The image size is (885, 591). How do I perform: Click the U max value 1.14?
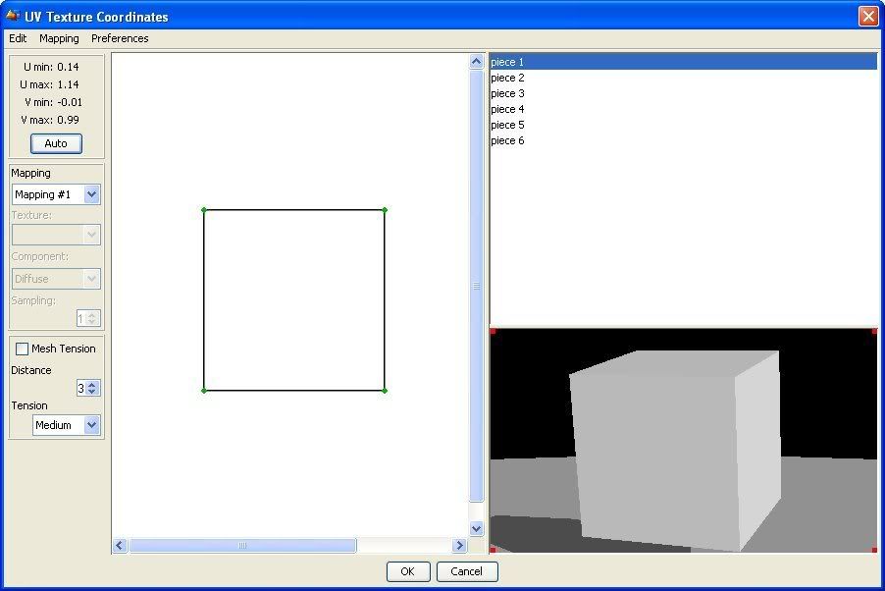click(x=68, y=84)
